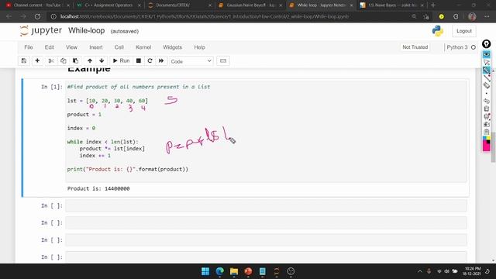
Task: Switch to the Gaussian Naive Bayes tab
Action: [x=250, y=5]
